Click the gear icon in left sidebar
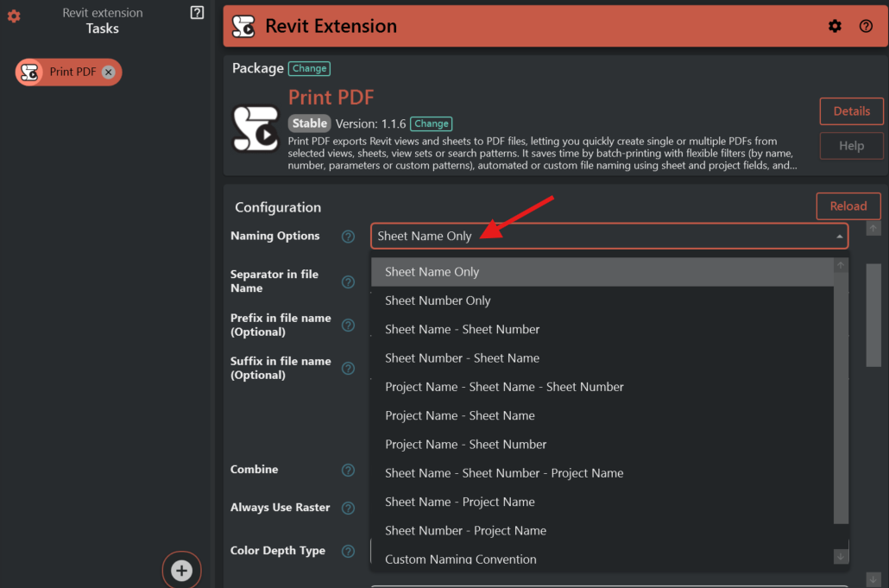The height and width of the screenshot is (588, 889). coord(14,16)
